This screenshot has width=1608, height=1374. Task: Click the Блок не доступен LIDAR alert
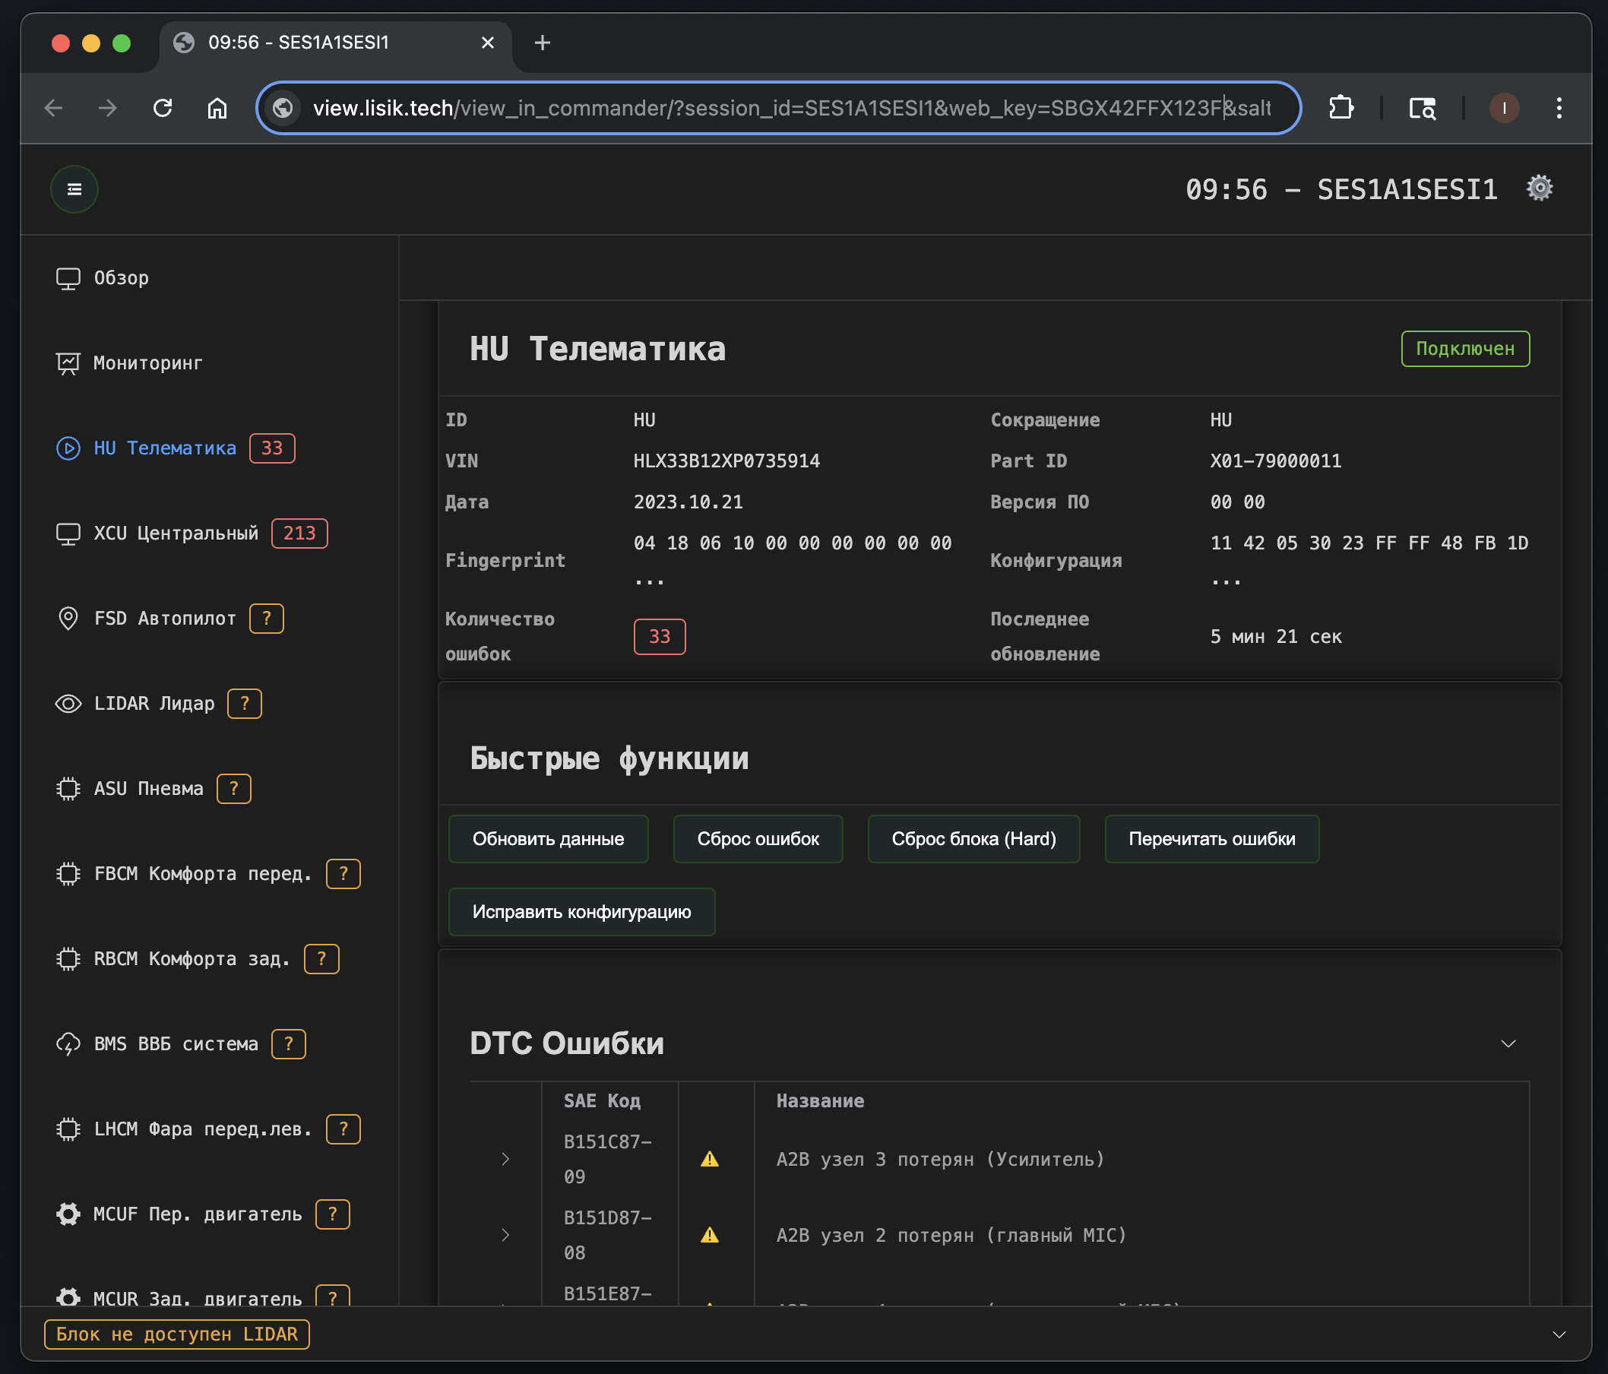point(177,1335)
